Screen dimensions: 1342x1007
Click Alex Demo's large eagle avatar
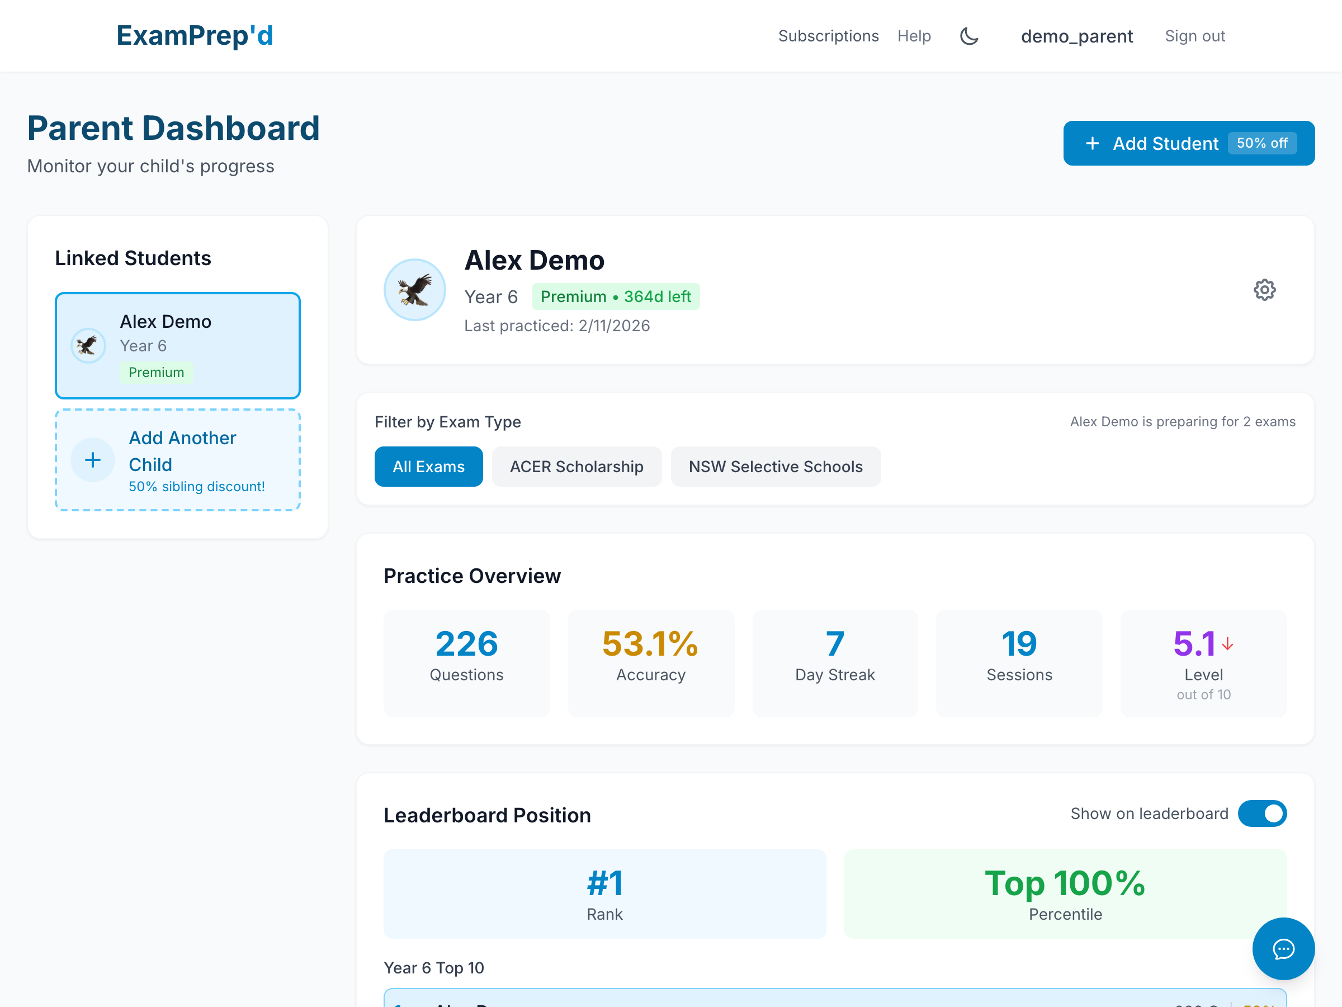pos(415,290)
